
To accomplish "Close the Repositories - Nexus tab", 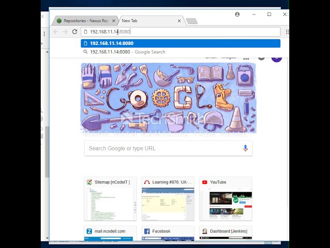I will click(113, 21).
